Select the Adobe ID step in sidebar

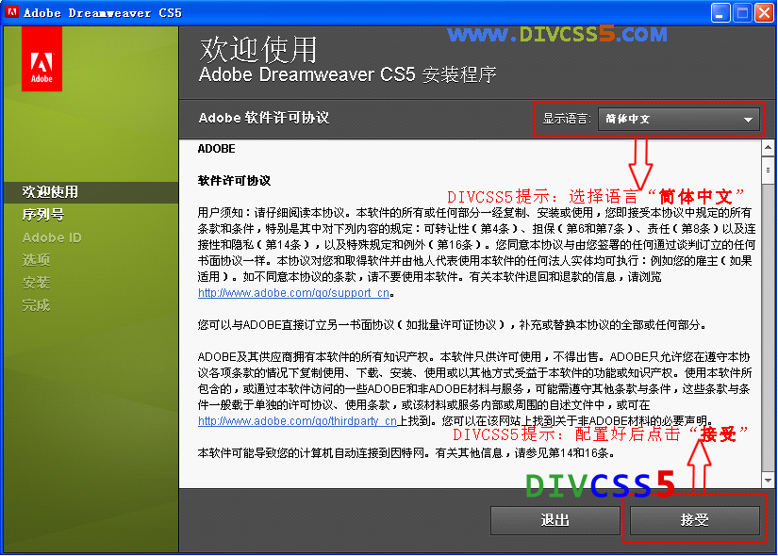click(52, 237)
